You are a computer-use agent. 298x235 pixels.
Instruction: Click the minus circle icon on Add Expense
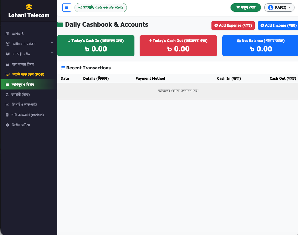click(216, 25)
